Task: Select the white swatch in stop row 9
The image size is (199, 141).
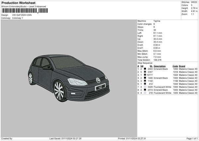Action: (145, 93)
